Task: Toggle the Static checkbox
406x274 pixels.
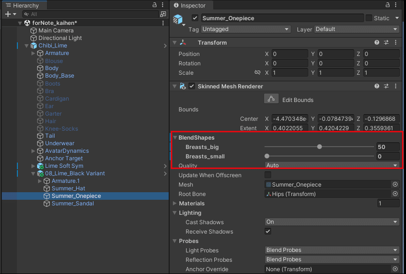Action: 369,18
